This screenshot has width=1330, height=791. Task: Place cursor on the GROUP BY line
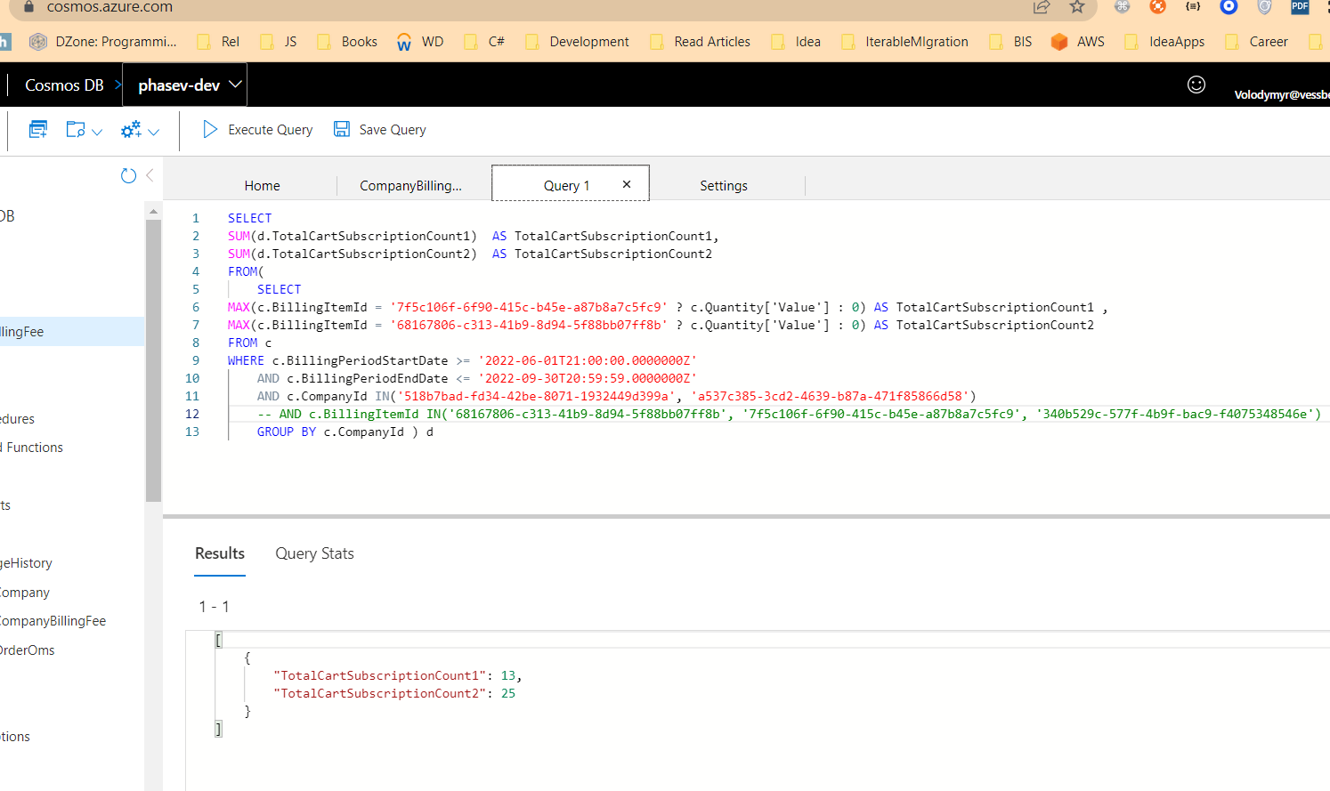tap(345, 432)
